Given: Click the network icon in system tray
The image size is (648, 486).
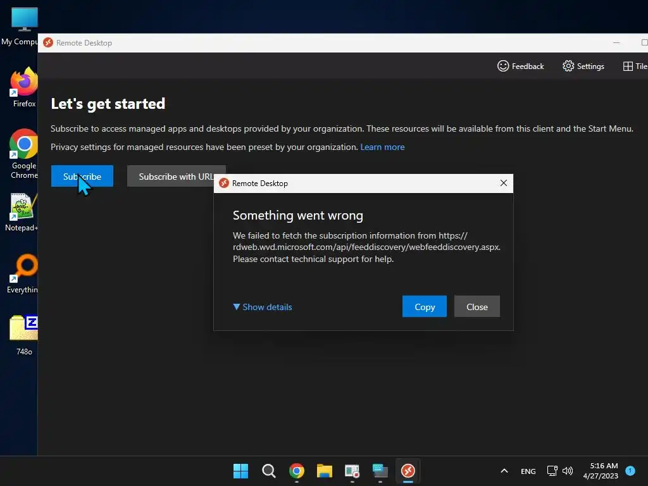Looking at the screenshot, I should (552, 471).
